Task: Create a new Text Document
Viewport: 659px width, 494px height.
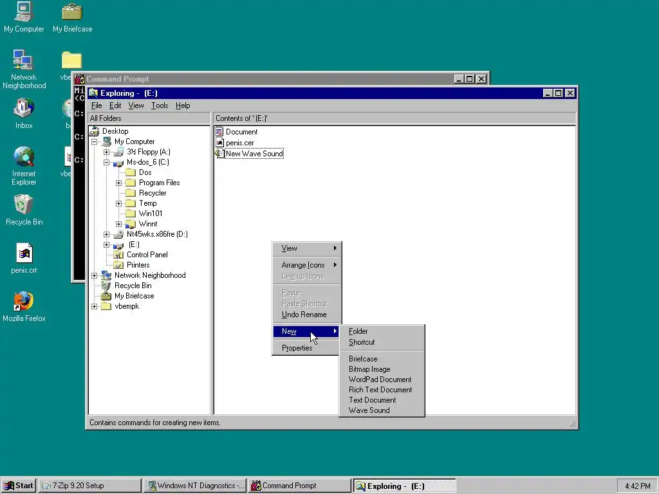Action: tap(382, 400)
